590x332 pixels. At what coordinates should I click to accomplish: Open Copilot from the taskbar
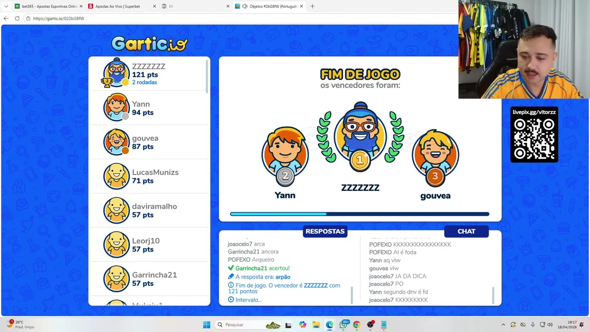pyautogui.click(x=302, y=325)
